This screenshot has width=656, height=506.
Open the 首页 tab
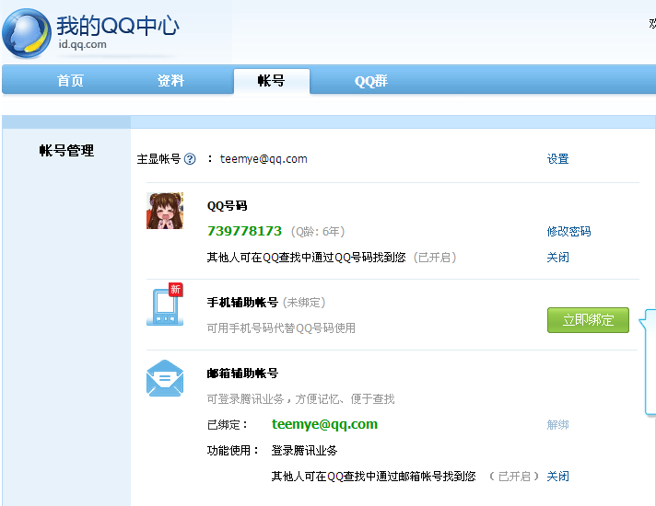(70, 81)
